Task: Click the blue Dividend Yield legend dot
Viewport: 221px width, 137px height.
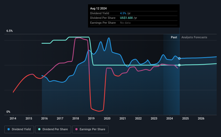Action: 9,129
